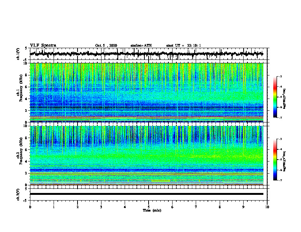Click the "ch.3(V)" voltage axis label
Viewport: 301px width, 232px height.
click(18, 194)
